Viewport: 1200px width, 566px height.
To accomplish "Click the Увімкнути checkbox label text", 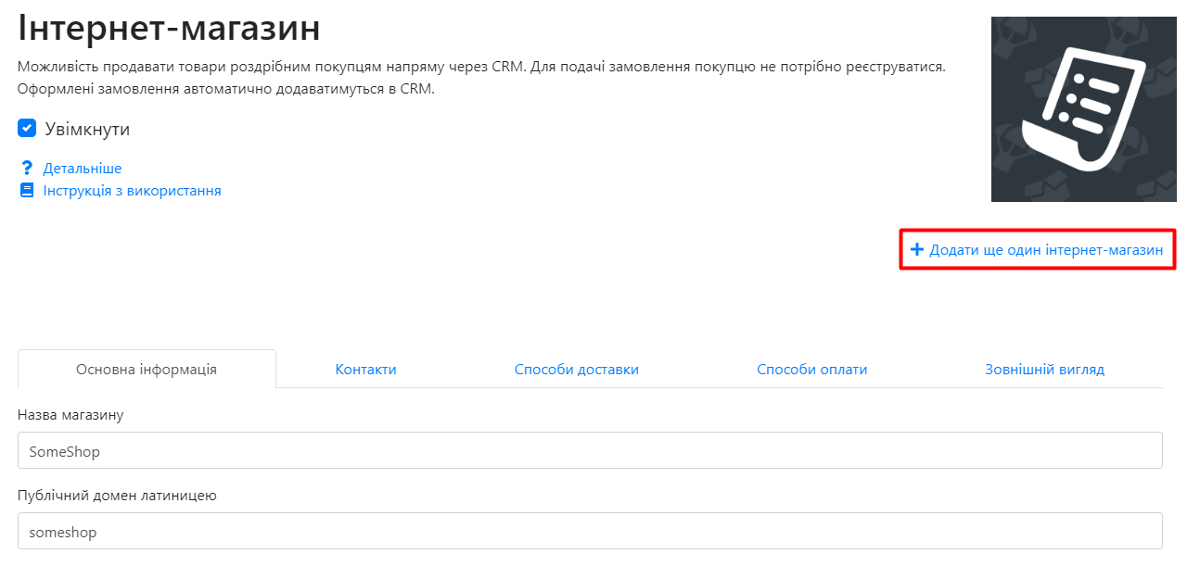I will [87, 130].
